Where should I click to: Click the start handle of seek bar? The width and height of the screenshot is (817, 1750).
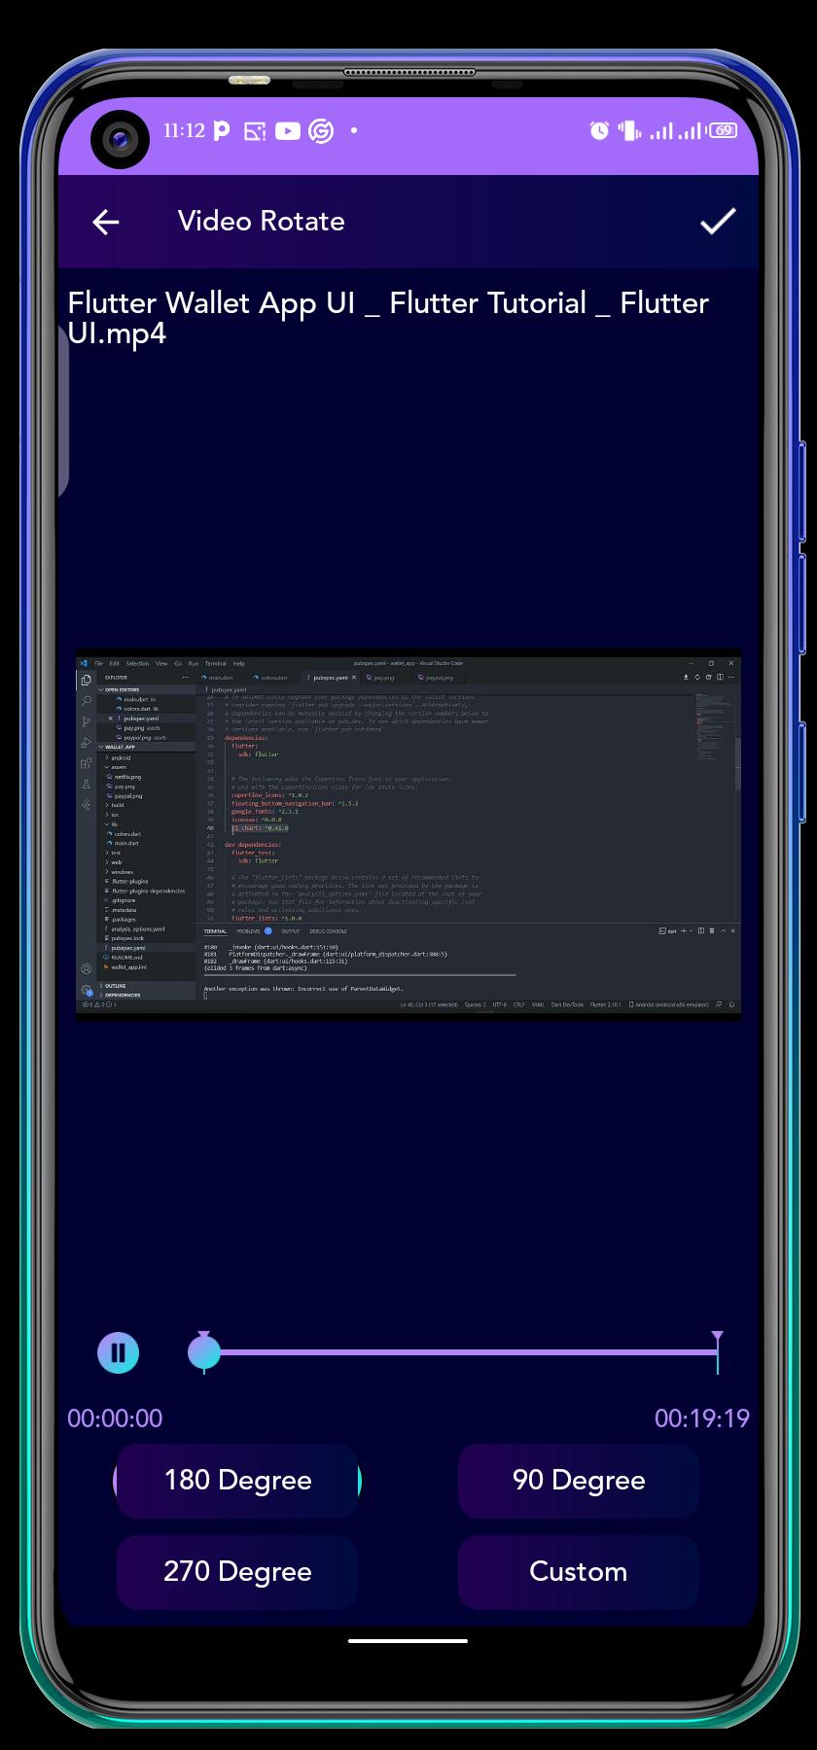[x=204, y=1351]
